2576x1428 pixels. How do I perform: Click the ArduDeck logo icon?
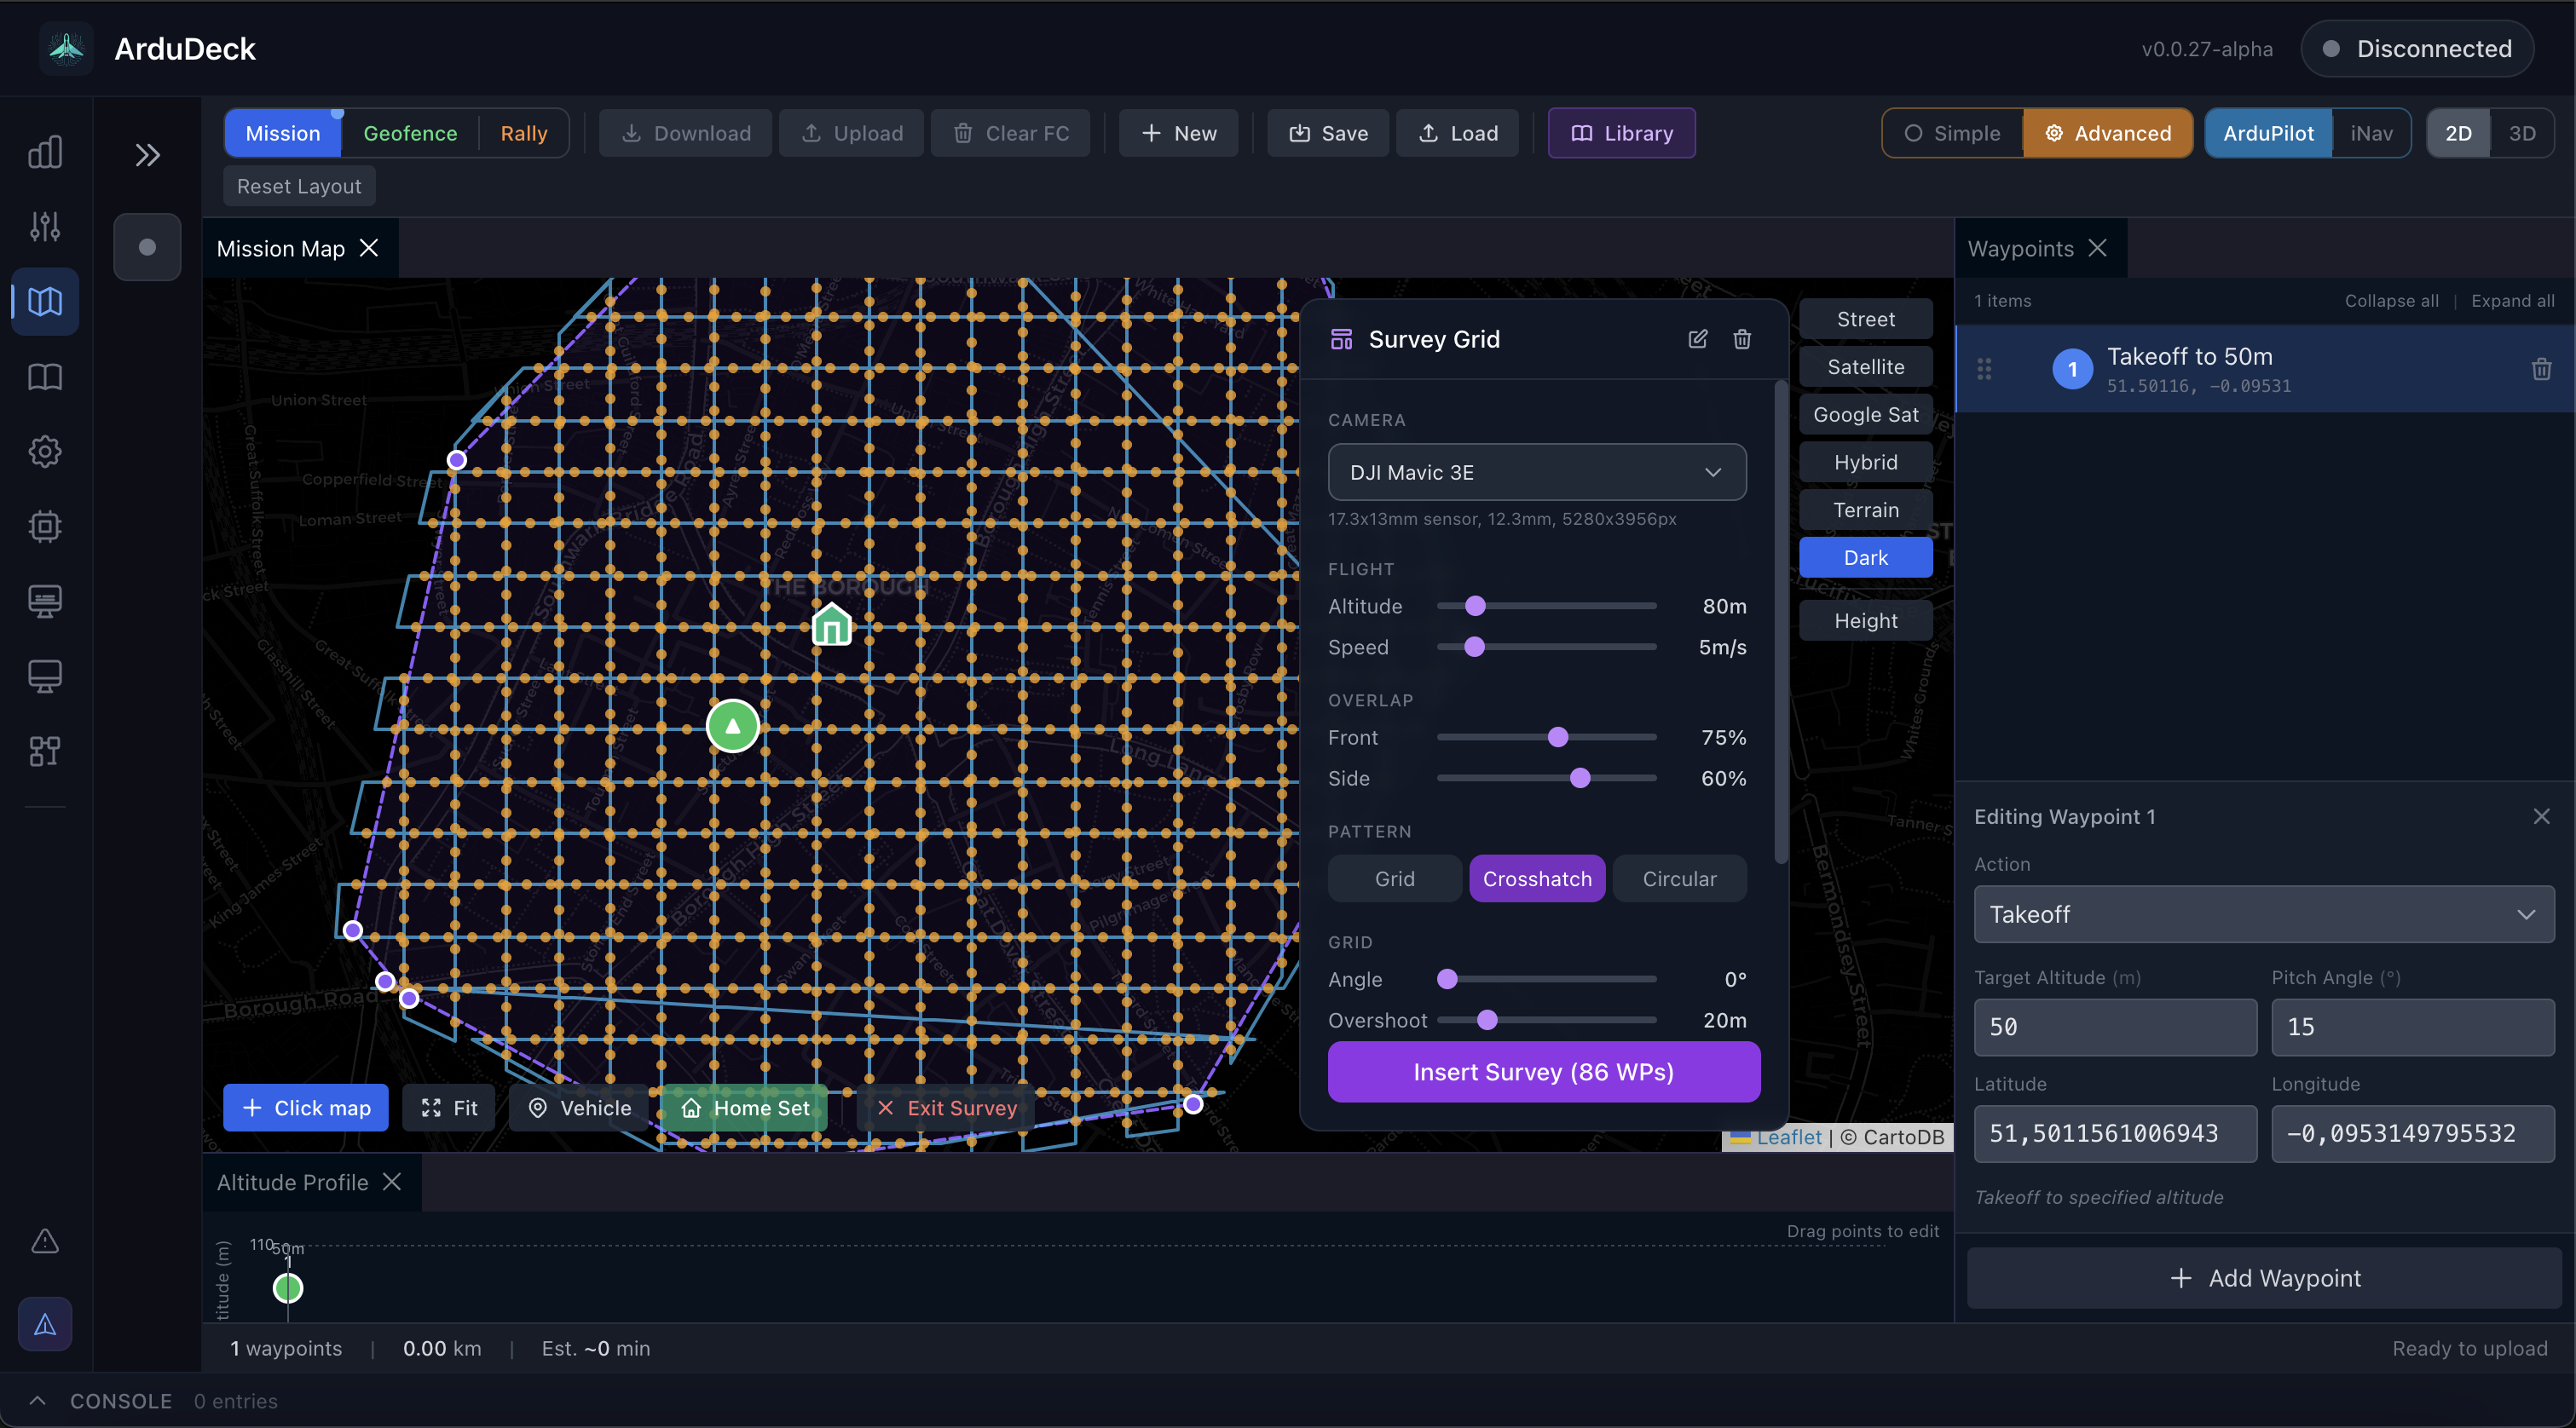(x=66, y=48)
